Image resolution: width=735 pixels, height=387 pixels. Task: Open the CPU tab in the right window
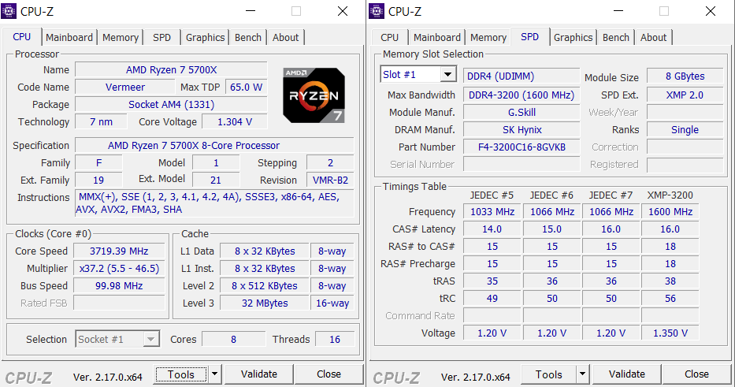pyautogui.click(x=389, y=38)
